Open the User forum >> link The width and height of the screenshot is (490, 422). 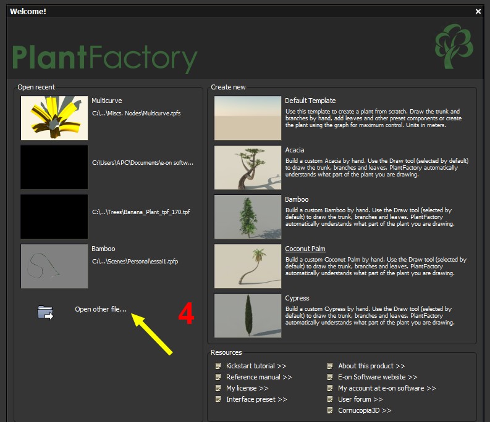[360, 399]
